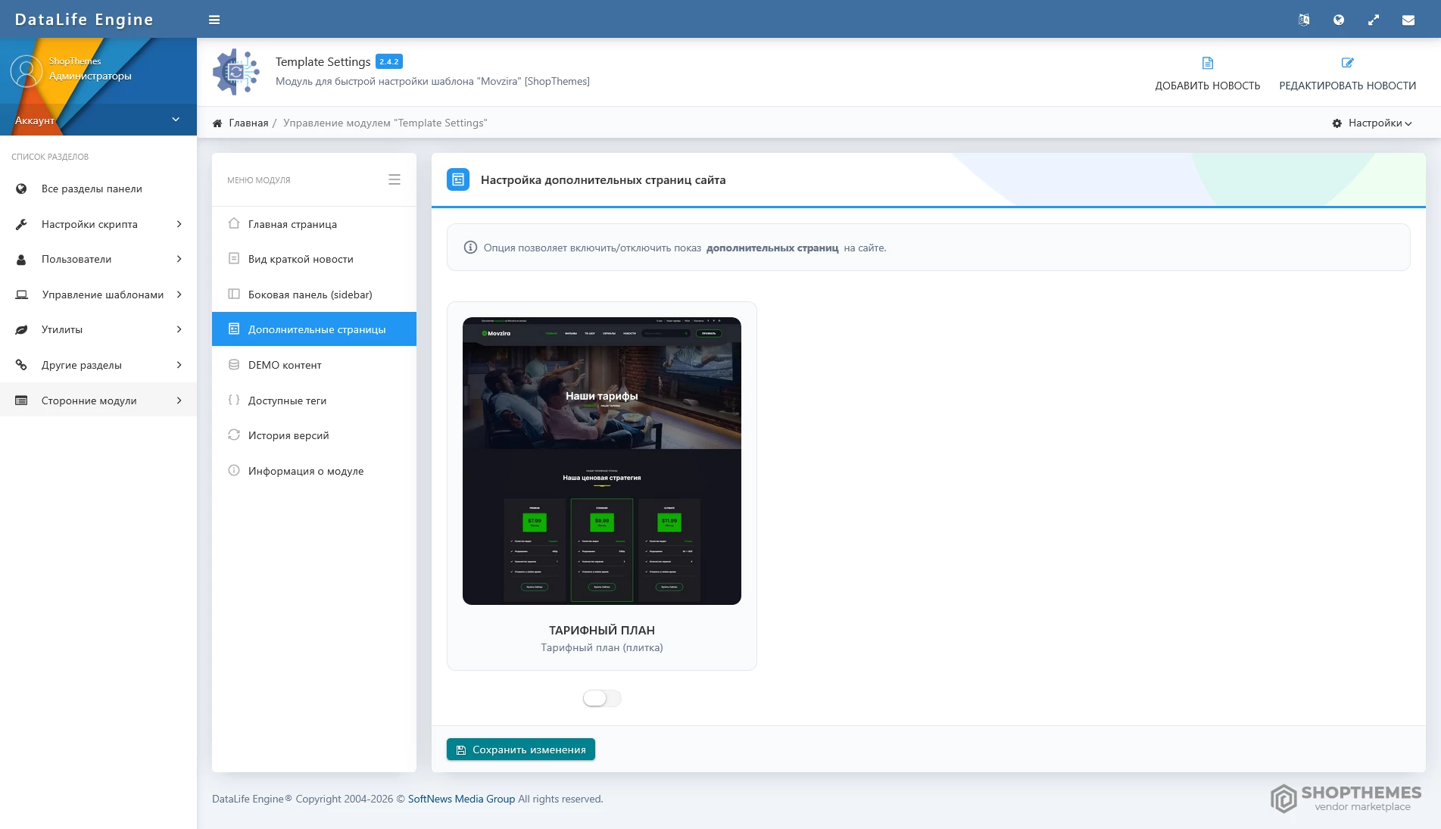Collapse the module menu using list icon
1441x829 pixels.
point(395,179)
